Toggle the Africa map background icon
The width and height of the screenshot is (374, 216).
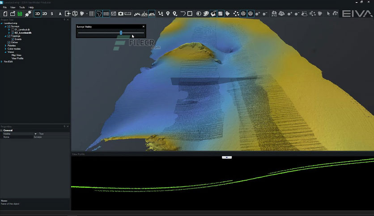coord(99,14)
